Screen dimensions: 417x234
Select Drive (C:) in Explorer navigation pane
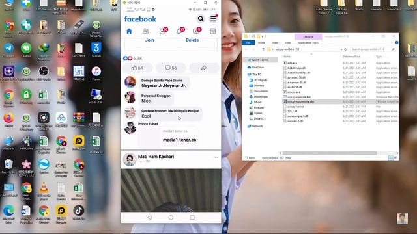[x=259, y=118]
